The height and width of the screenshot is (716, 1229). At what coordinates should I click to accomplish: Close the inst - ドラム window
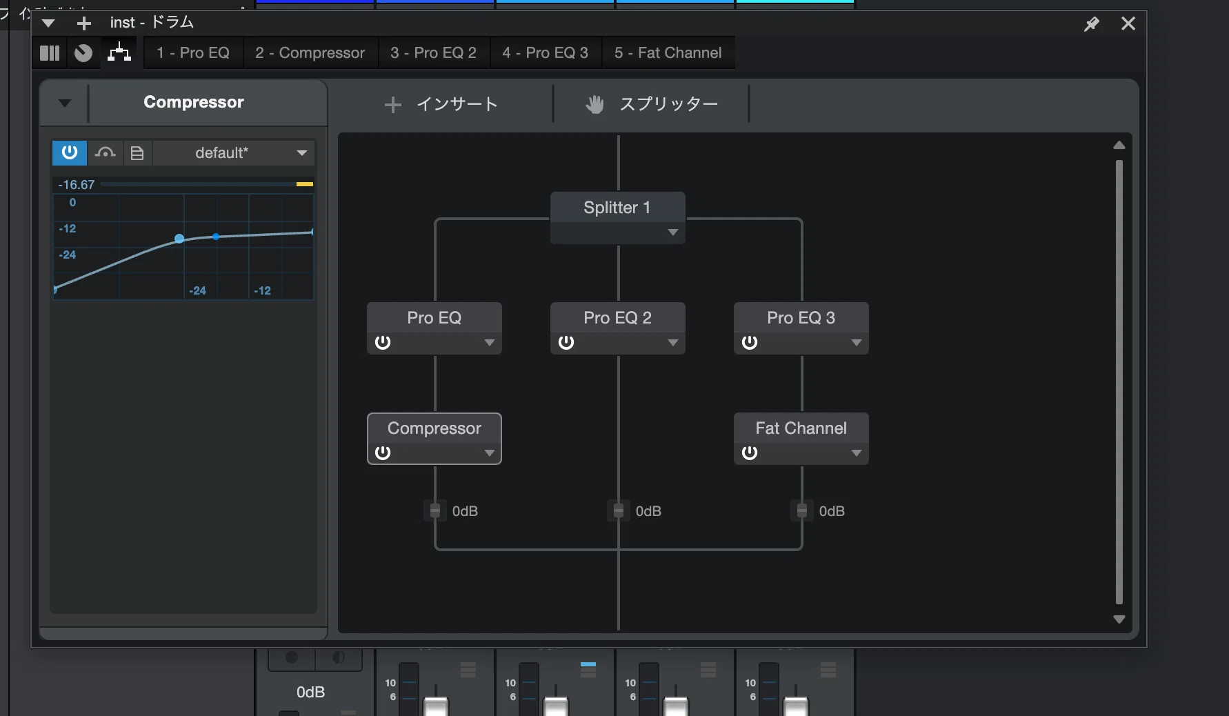pos(1128,23)
